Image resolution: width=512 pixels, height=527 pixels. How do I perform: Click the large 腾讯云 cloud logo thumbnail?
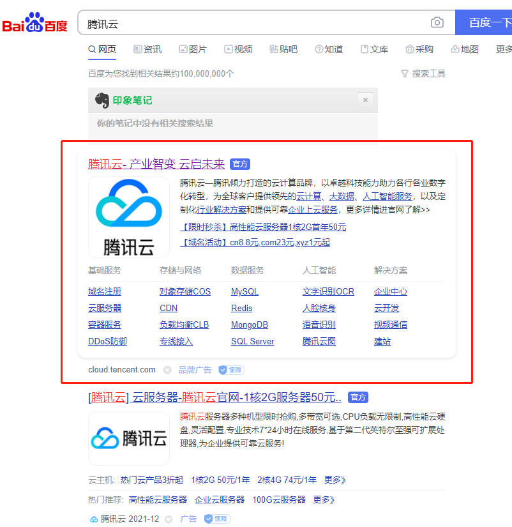[x=129, y=217]
